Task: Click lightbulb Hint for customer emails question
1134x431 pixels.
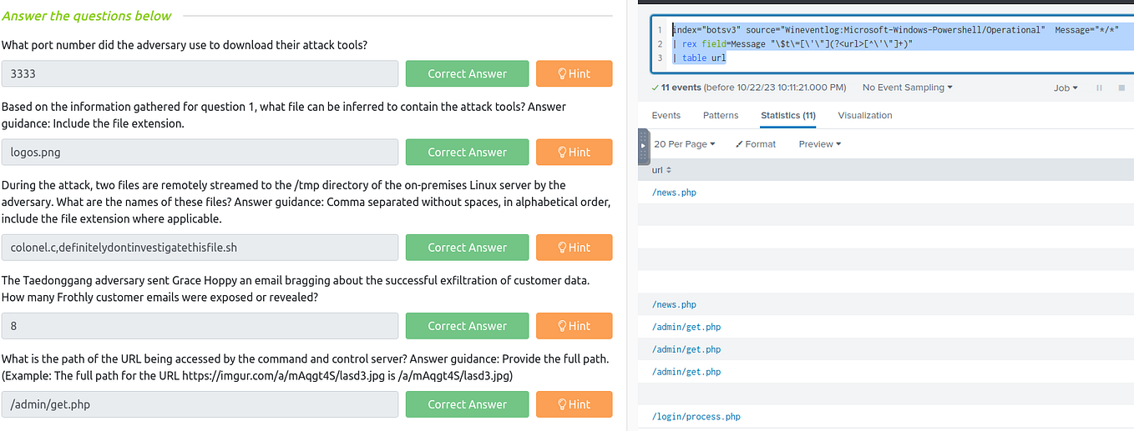Action: pyautogui.click(x=575, y=326)
